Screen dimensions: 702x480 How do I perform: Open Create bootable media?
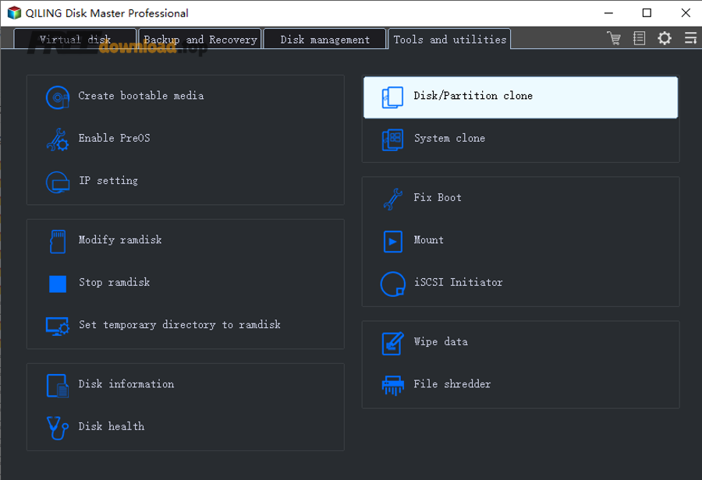tap(141, 96)
